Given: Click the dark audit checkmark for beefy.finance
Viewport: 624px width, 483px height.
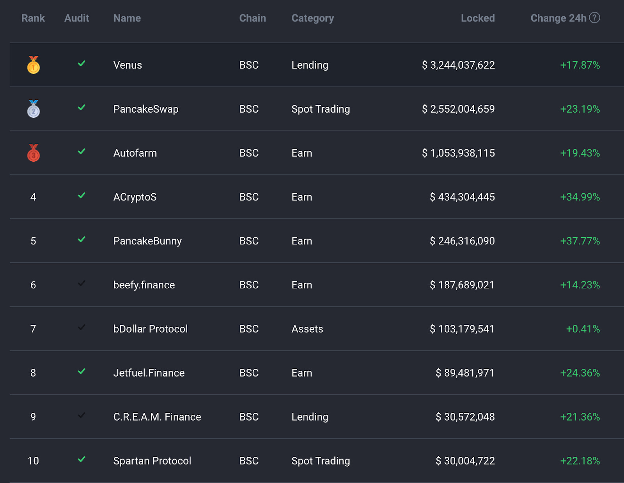Looking at the screenshot, I should pyautogui.click(x=82, y=283).
